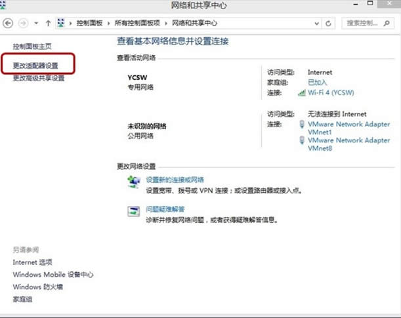Open 更改高级共享设置 in the sidebar
Image resolution: width=401 pixels, height=318 pixels.
[39, 78]
